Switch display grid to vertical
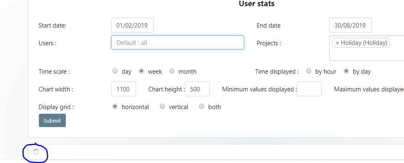The height and width of the screenshot is (163, 404). pyautogui.click(x=162, y=107)
